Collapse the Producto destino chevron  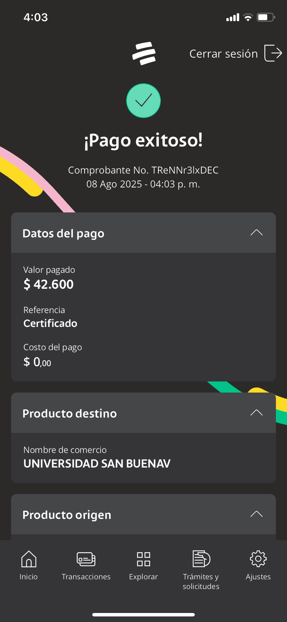[256, 413]
